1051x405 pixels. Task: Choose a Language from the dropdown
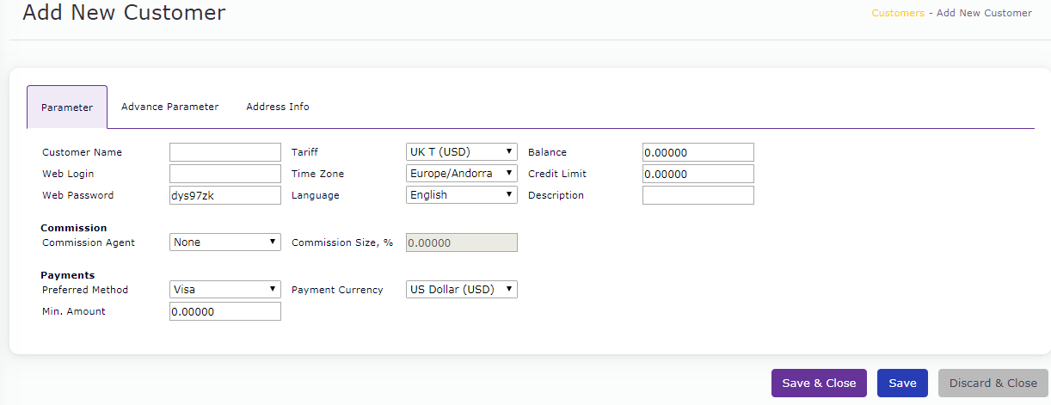point(461,195)
